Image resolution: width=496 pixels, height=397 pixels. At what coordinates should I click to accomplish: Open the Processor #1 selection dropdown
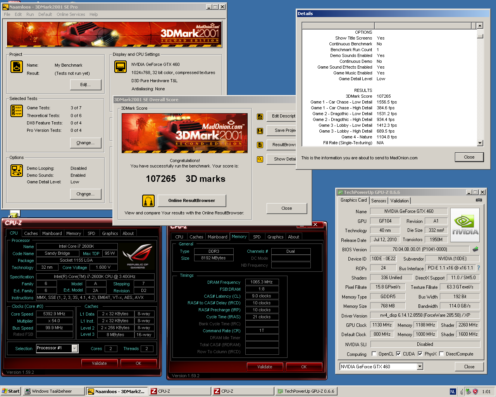click(75, 349)
